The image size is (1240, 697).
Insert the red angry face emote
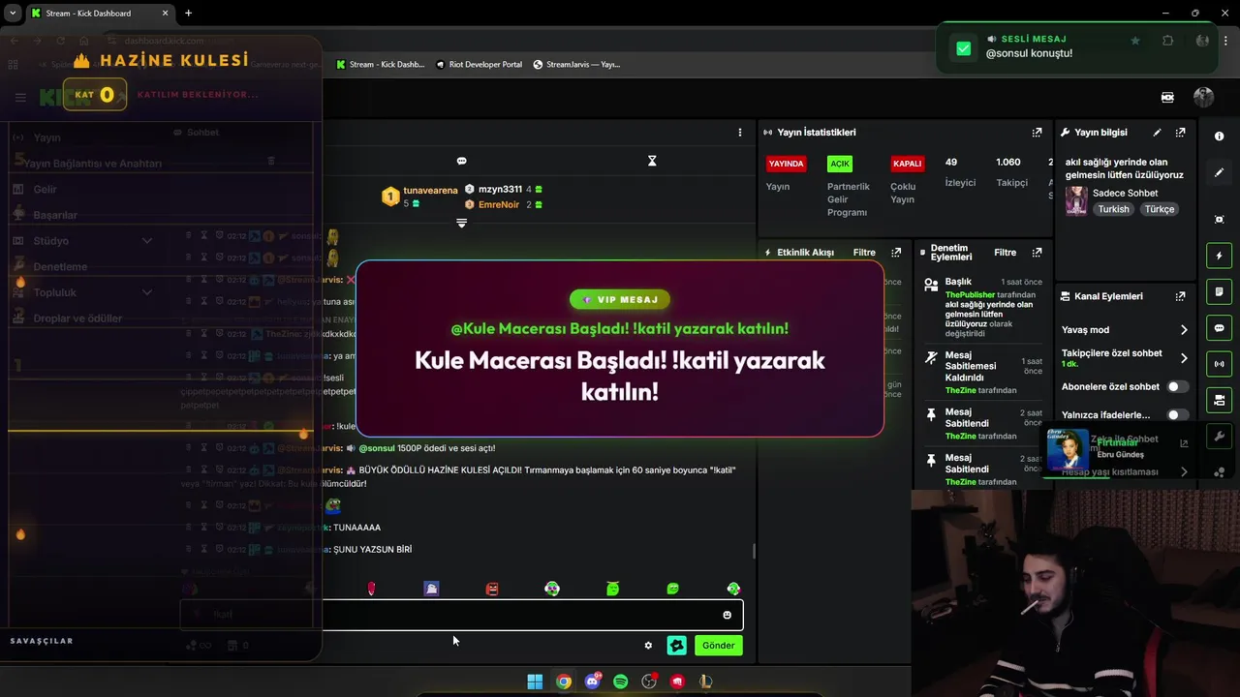[492, 589]
